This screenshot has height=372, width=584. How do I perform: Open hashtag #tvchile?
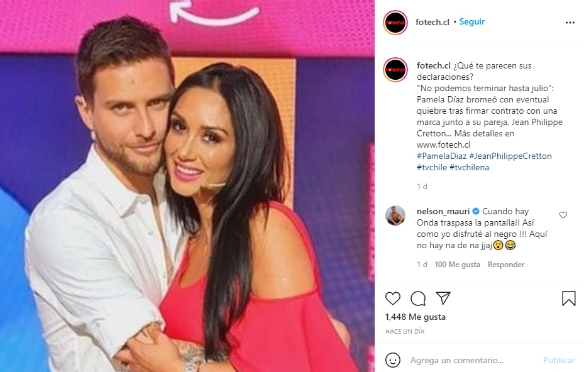432,167
